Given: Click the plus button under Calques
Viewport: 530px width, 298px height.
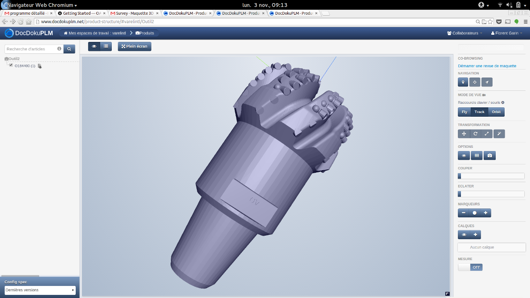Looking at the screenshot, I should tap(475, 235).
